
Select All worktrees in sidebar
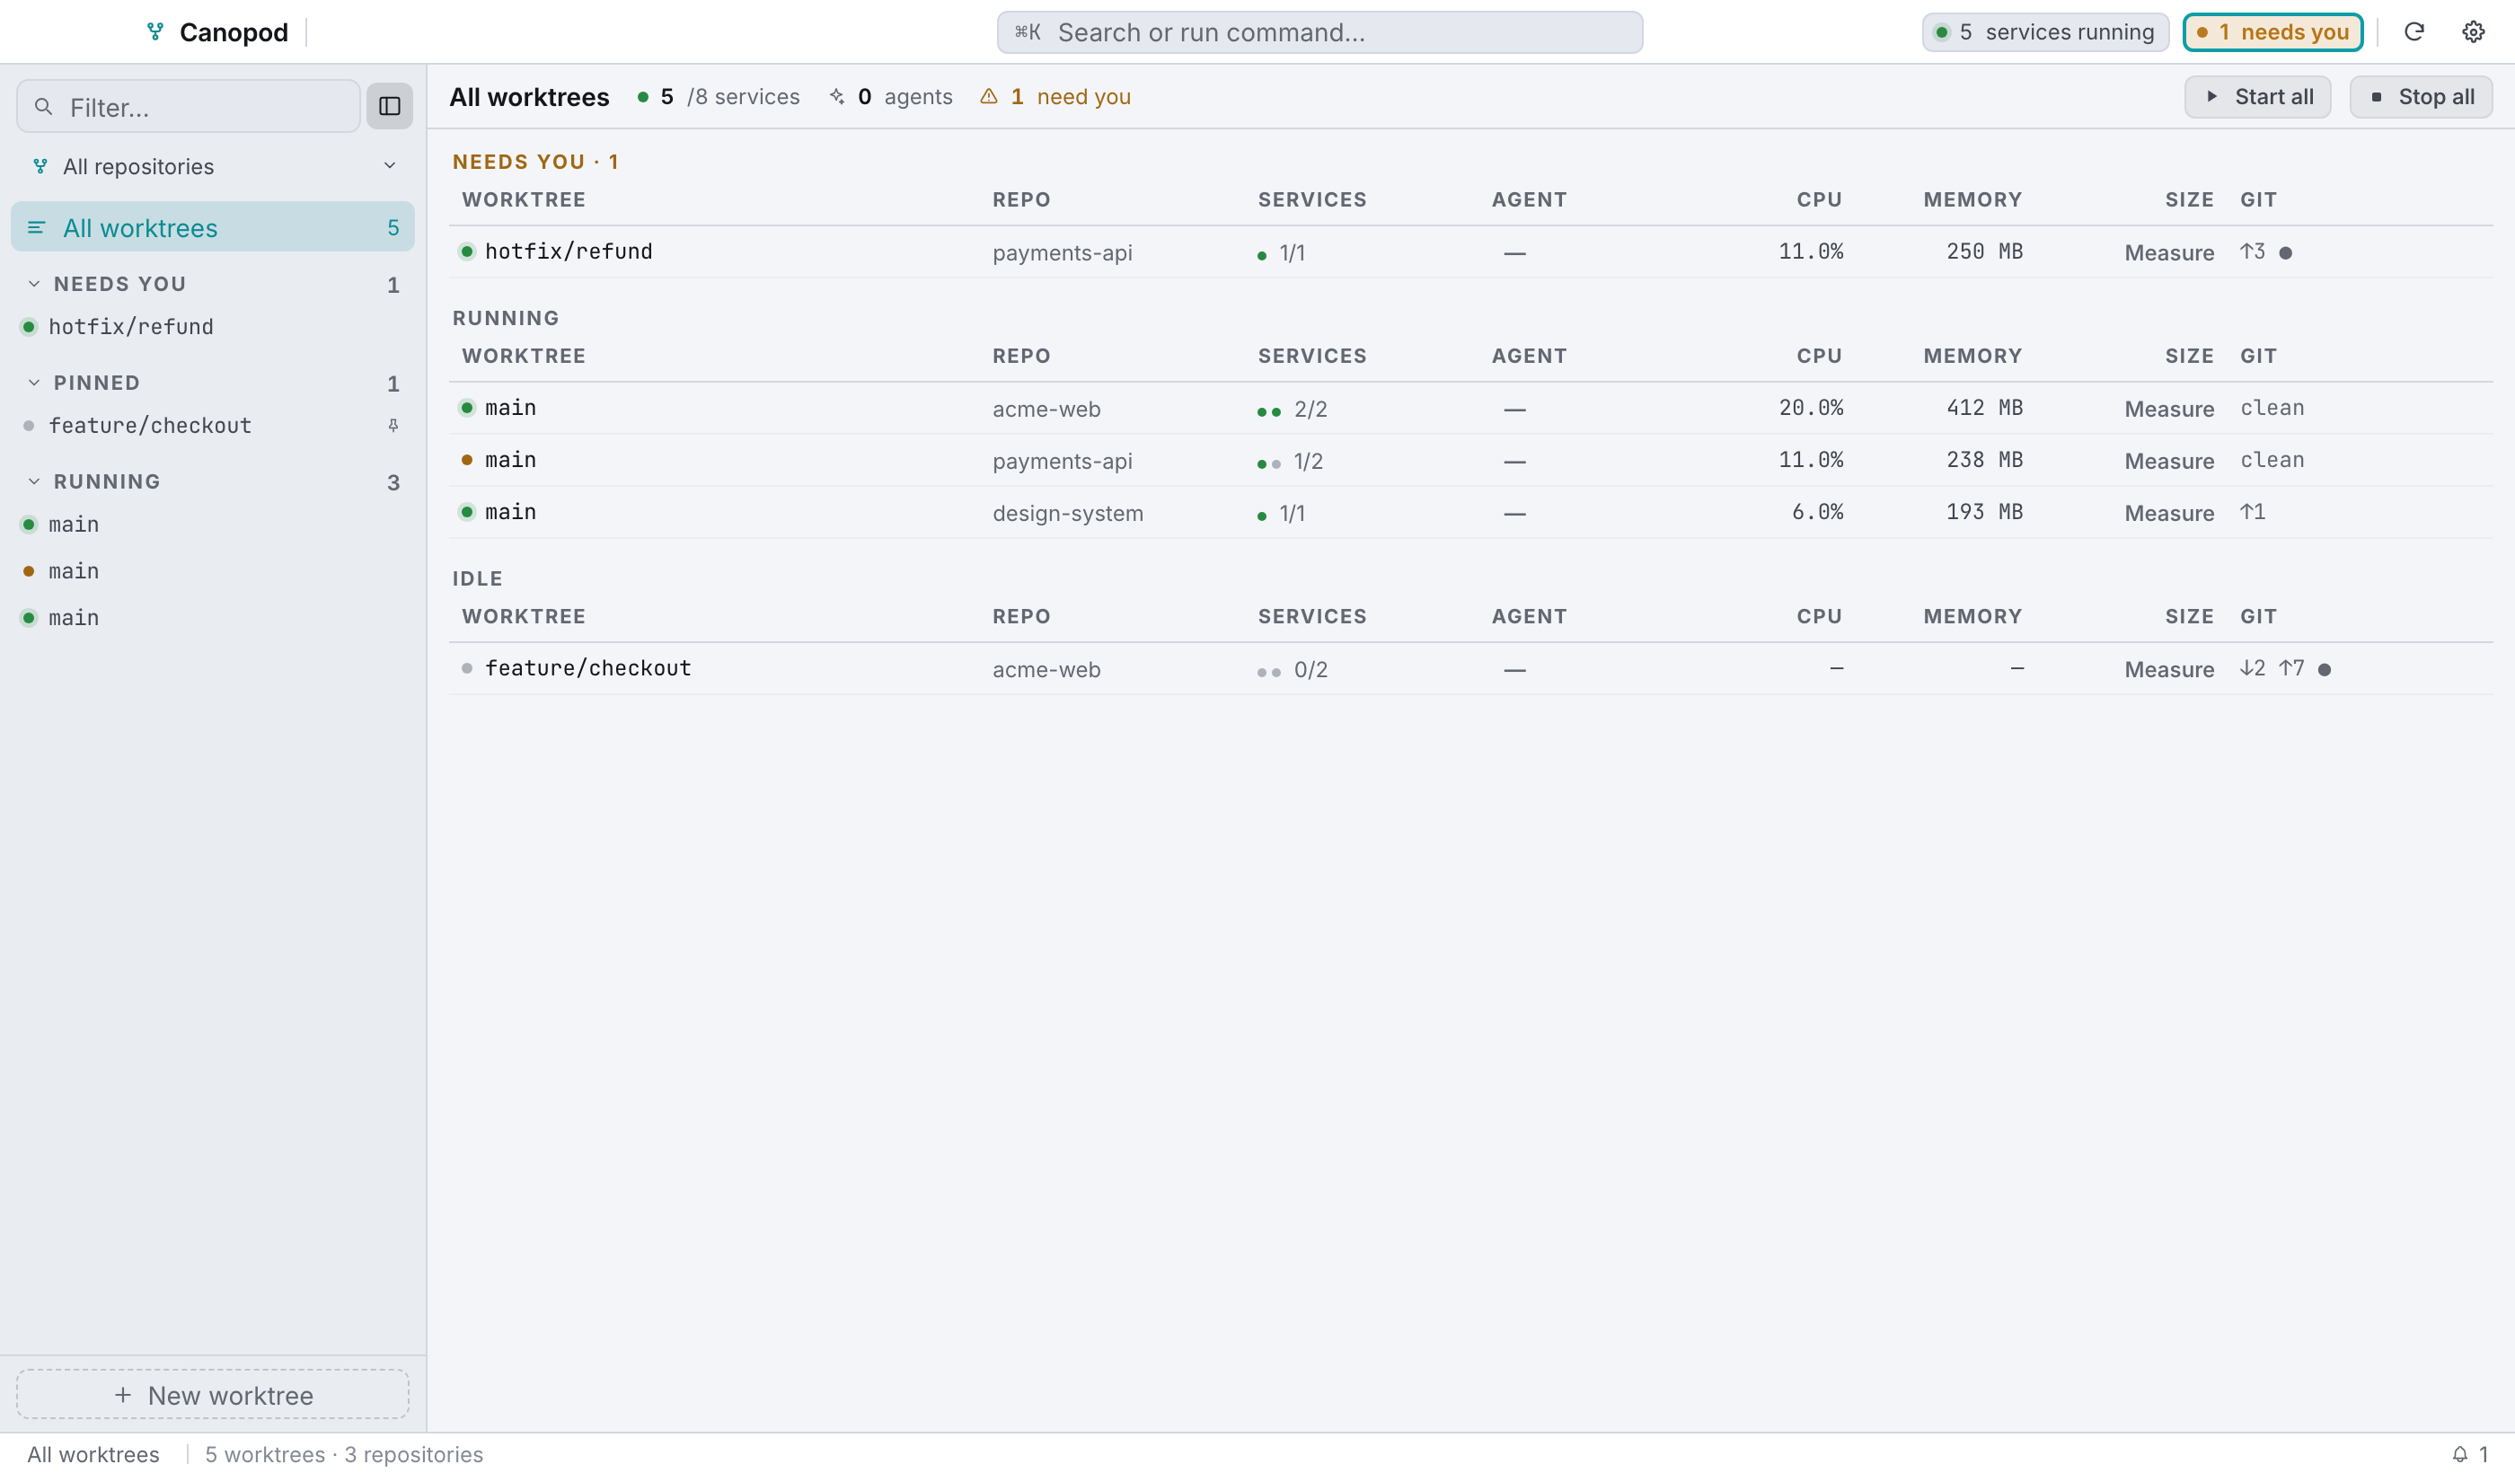(x=213, y=227)
